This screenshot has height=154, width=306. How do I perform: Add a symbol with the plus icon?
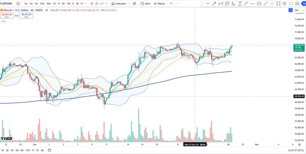coord(18,4)
